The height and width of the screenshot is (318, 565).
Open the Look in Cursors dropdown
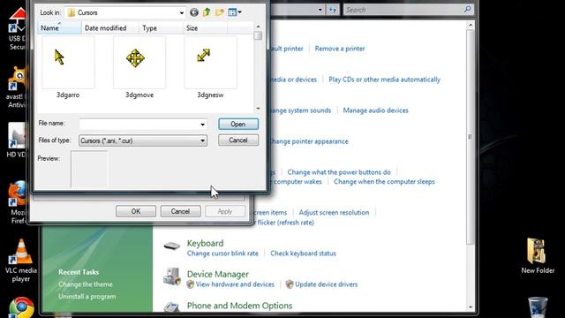tap(181, 12)
